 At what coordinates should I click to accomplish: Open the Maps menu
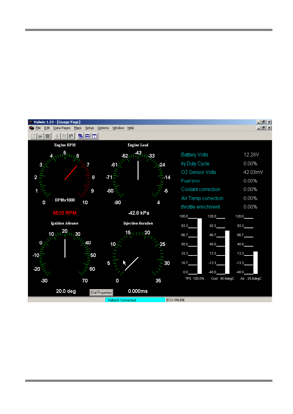click(x=78, y=128)
